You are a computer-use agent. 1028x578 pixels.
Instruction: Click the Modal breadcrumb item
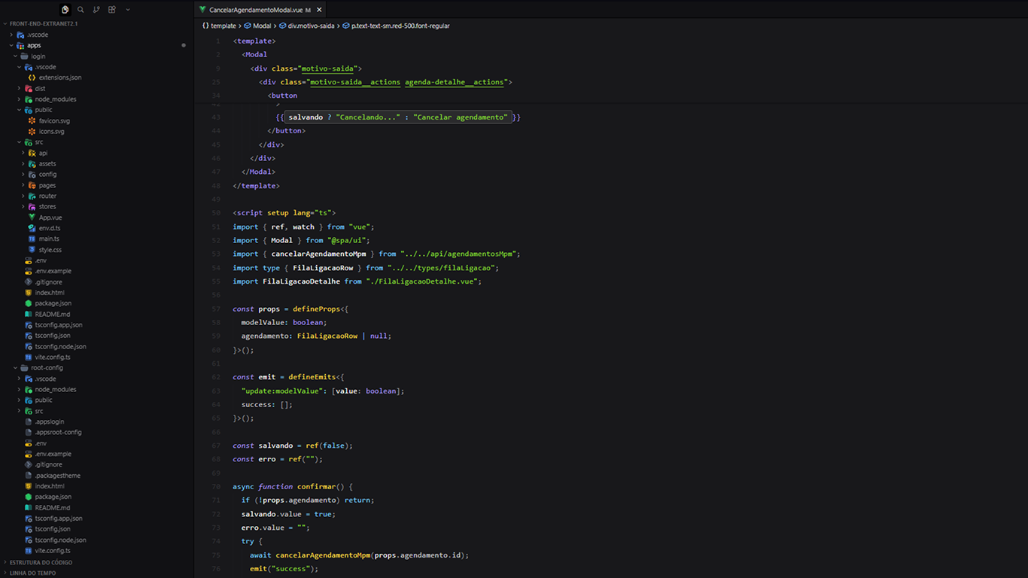coord(257,26)
